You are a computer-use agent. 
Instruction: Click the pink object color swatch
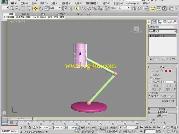point(176,27)
